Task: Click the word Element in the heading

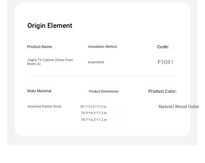Action: click(60, 26)
